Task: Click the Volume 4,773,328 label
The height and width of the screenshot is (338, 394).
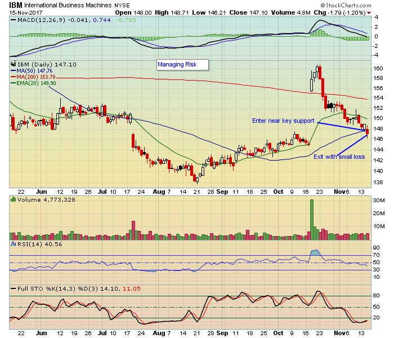Action: pyautogui.click(x=46, y=200)
